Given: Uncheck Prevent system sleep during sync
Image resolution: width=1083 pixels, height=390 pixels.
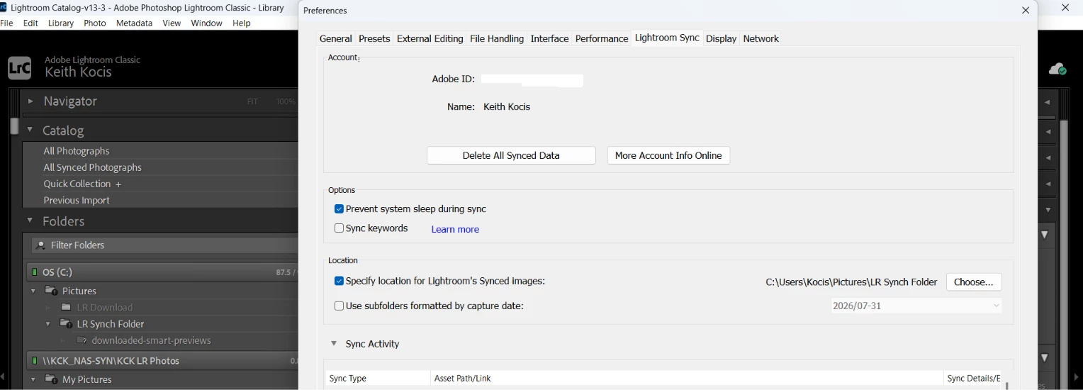Looking at the screenshot, I should tap(339, 209).
